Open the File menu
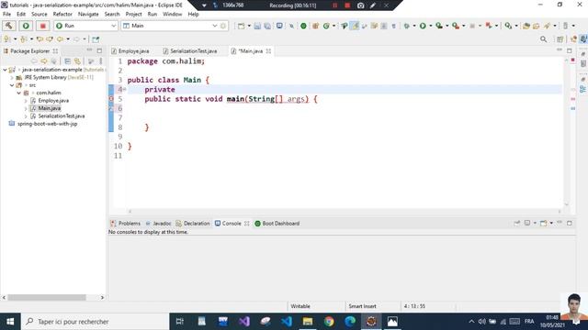 click(6, 15)
